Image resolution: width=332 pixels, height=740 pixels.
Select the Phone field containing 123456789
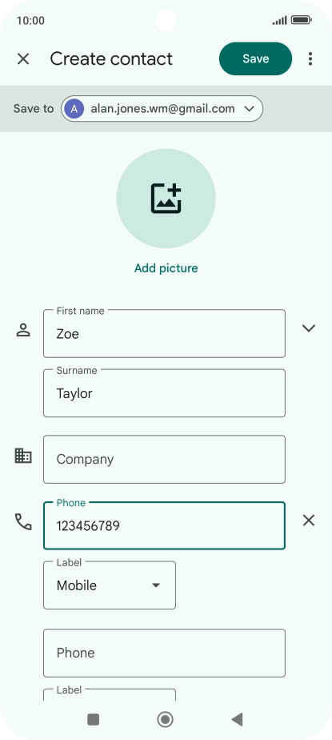click(x=164, y=525)
